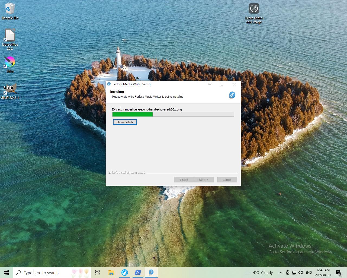
Task: Open the blue circular taskbar app icon
Action: coord(124,273)
